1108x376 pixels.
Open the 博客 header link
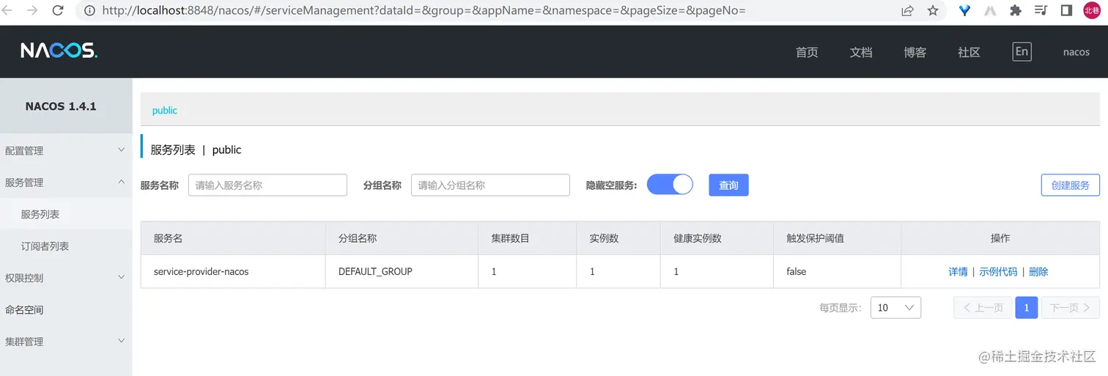tap(915, 52)
